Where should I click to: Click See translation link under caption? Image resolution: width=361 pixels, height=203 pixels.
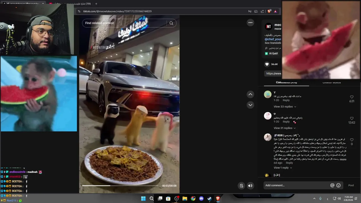pyautogui.click(x=273, y=43)
